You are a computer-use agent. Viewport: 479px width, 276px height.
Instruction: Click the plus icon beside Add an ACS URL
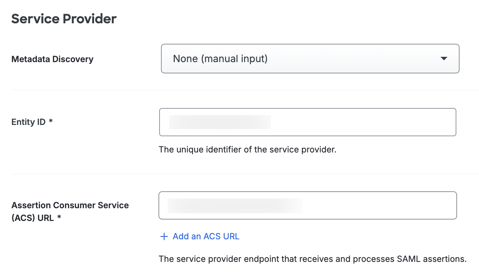point(164,236)
